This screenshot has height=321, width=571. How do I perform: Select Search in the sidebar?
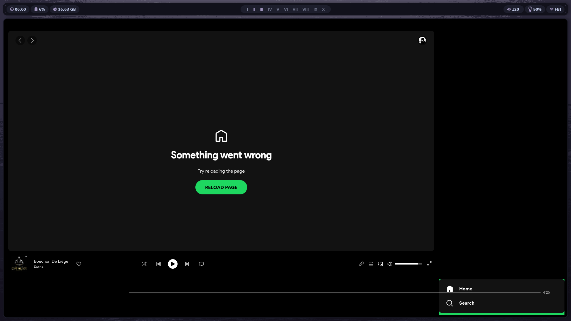pyautogui.click(x=466, y=303)
